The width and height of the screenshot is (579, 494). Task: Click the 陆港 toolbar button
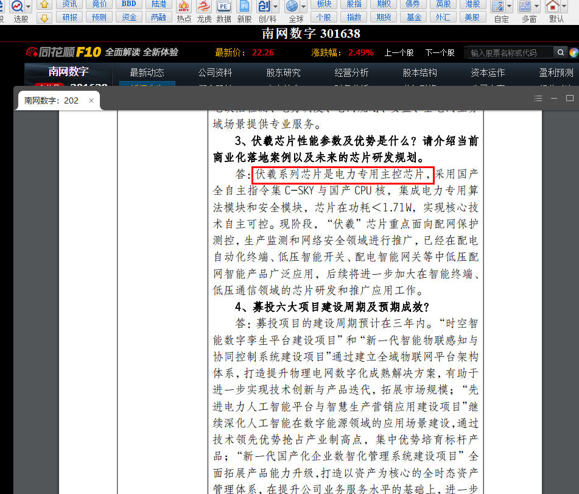(159, 4)
